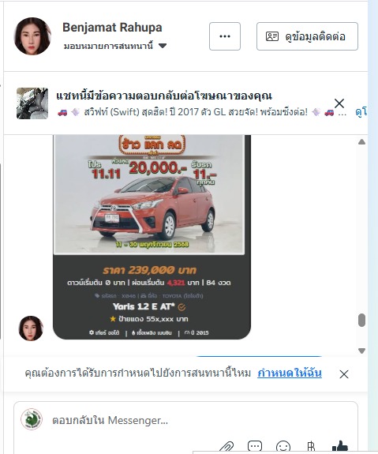Image resolution: width=378 pixels, height=454 pixels.
Task: Click sender's small avatar beside message
Action: click(31, 328)
